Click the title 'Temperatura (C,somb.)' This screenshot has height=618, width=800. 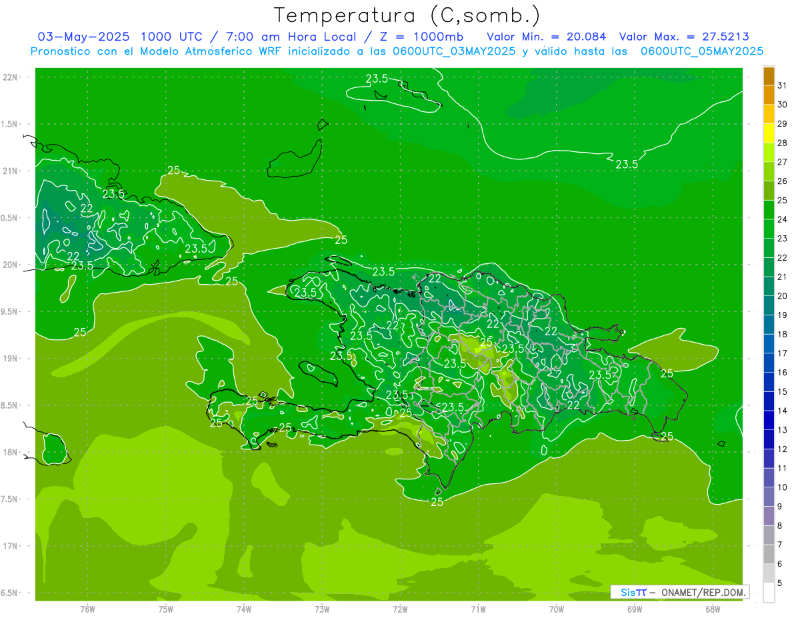click(407, 15)
